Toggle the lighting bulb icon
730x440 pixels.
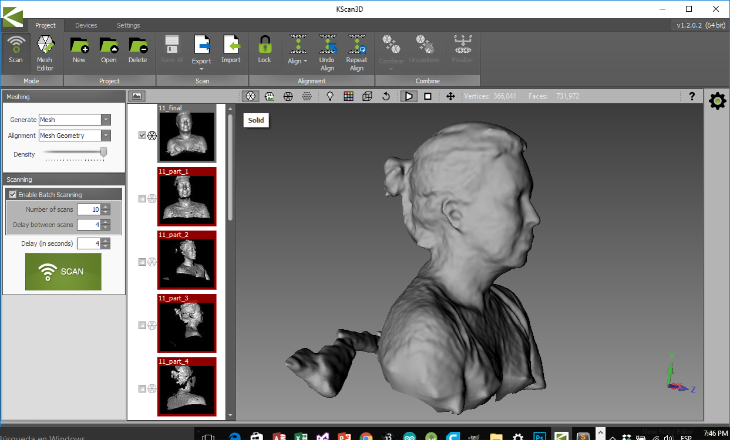click(x=330, y=96)
